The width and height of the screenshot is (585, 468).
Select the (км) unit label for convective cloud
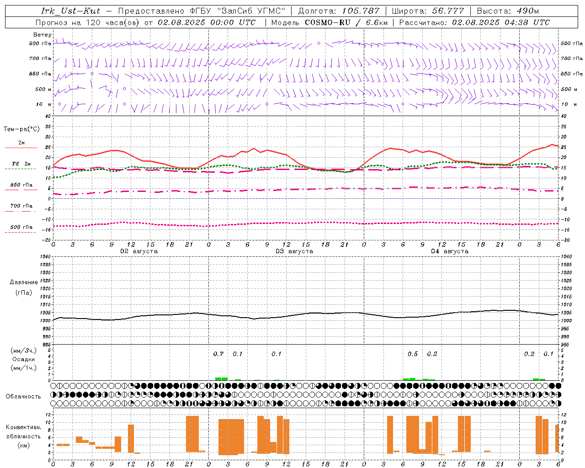24,445
